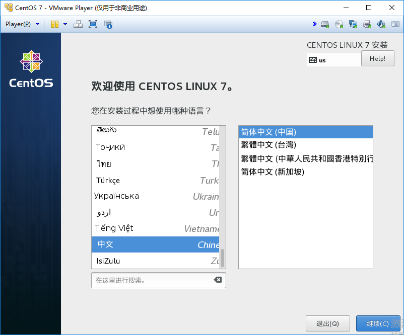404x335 pixels.
Task: Click the printer device icon
Action: click(367, 25)
